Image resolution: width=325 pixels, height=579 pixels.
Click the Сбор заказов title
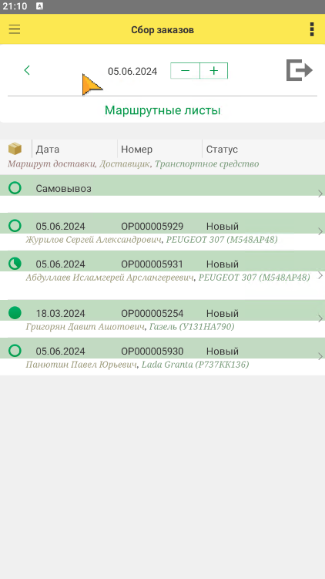(162, 29)
